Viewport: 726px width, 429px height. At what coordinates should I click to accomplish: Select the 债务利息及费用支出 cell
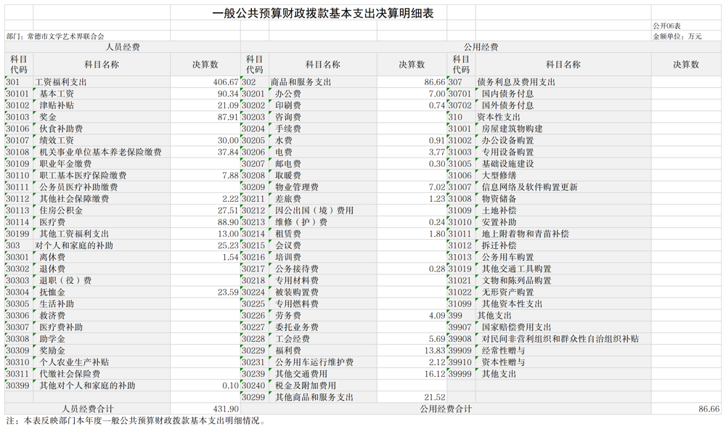pyautogui.click(x=515, y=82)
